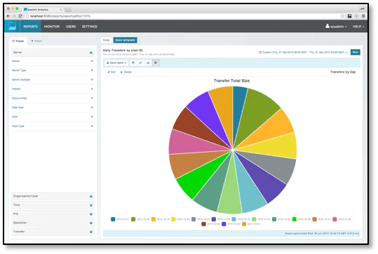The width and height of the screenshot is (378, 254).
Task: Click the crosshair extension icon in the browser toolbar
Action: [356, 16]
